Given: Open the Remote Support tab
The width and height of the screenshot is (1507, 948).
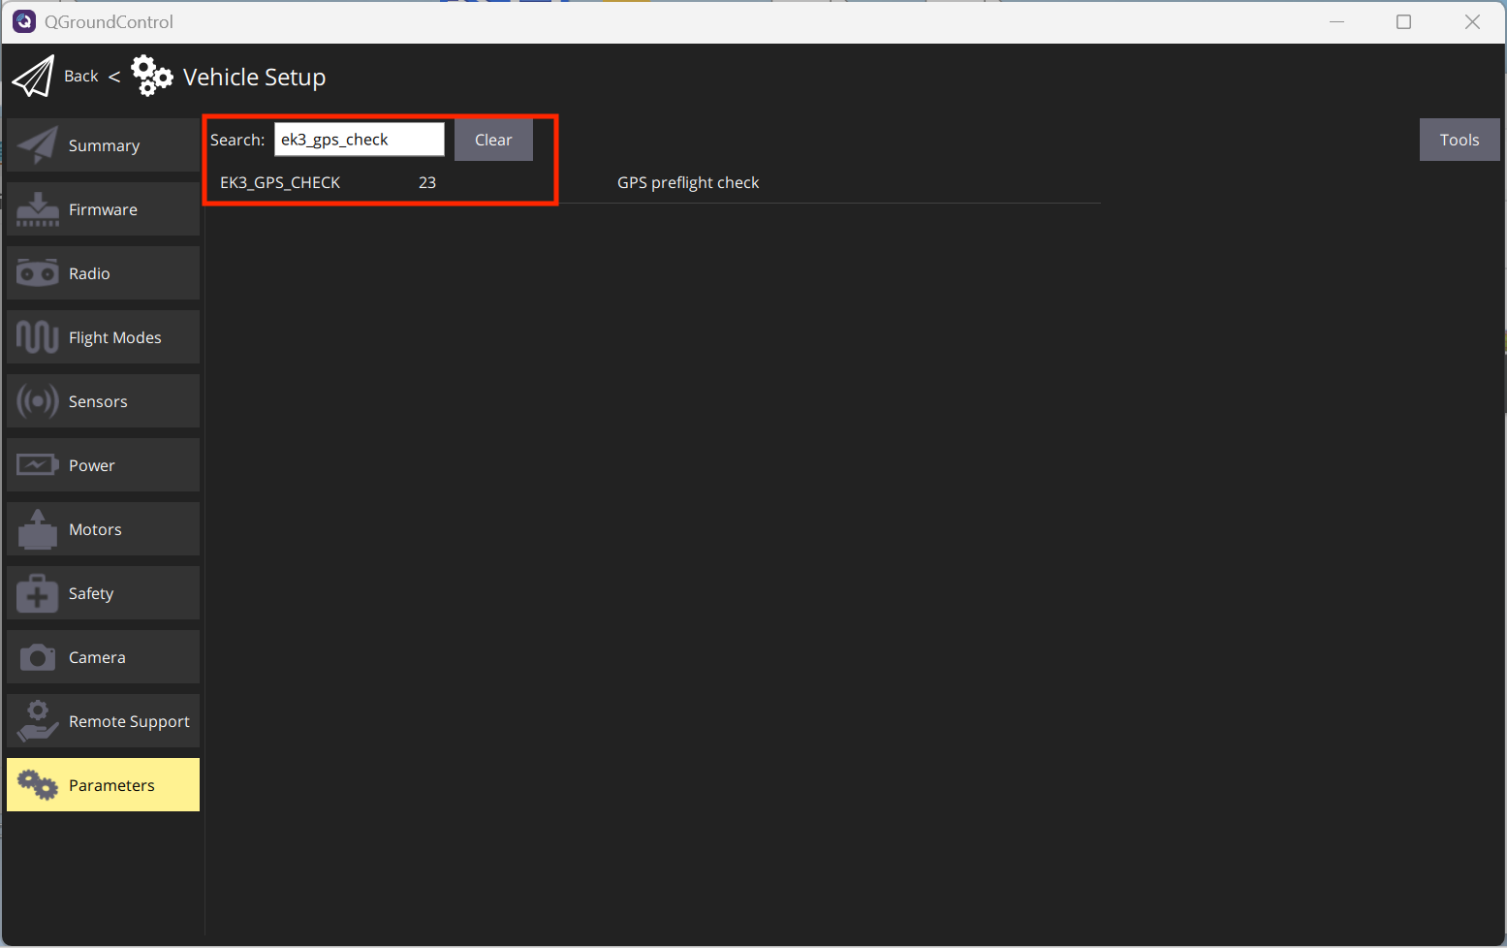Looking at the screenshot, I should (x=103, y=721).
